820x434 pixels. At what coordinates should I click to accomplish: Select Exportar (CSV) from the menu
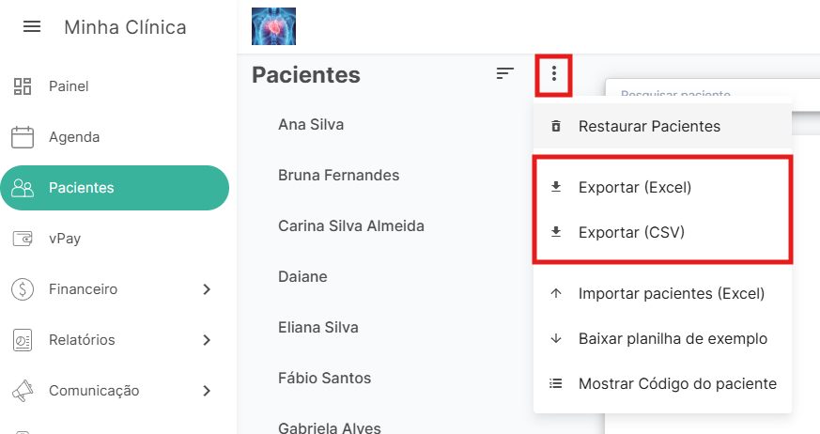coord(631,231)
